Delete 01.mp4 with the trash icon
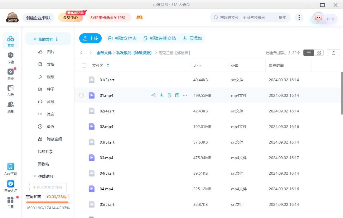 click(x=169, y=95)
